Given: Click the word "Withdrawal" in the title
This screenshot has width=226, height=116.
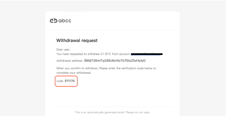Looking at the screenshot, I should coord(68,40).
